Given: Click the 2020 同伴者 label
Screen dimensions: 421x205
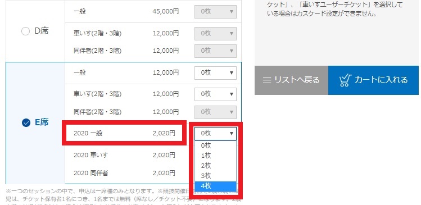Looking at the screenshot, I should [90, 173].
